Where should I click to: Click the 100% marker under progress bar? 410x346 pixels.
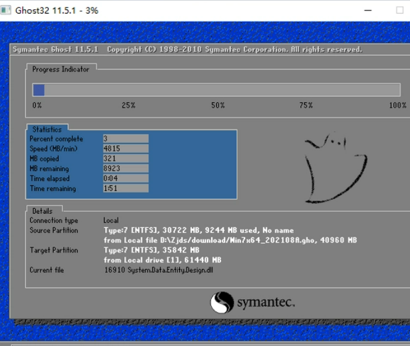[x=398, y=106]
